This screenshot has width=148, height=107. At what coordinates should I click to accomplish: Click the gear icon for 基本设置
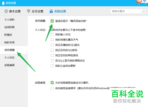pyautogui.click(x=6, y=11)
